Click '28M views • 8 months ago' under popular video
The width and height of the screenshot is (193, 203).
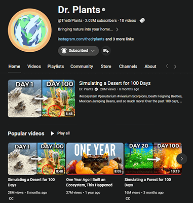(x=27, y=192)
